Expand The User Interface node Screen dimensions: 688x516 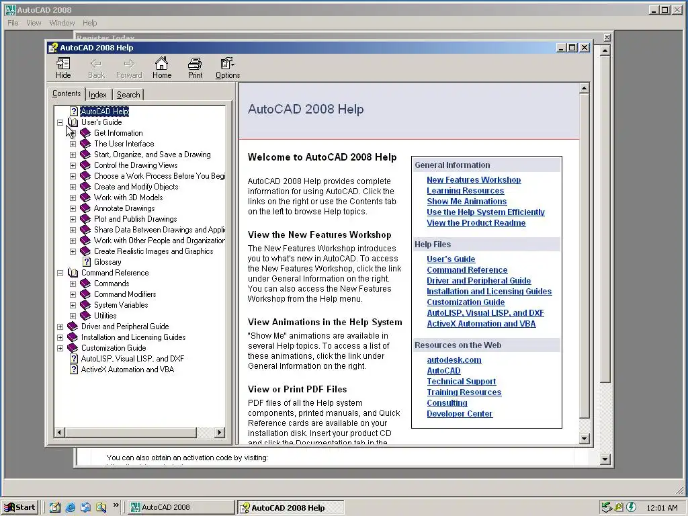pyautogui.click(x=73, y=144)
